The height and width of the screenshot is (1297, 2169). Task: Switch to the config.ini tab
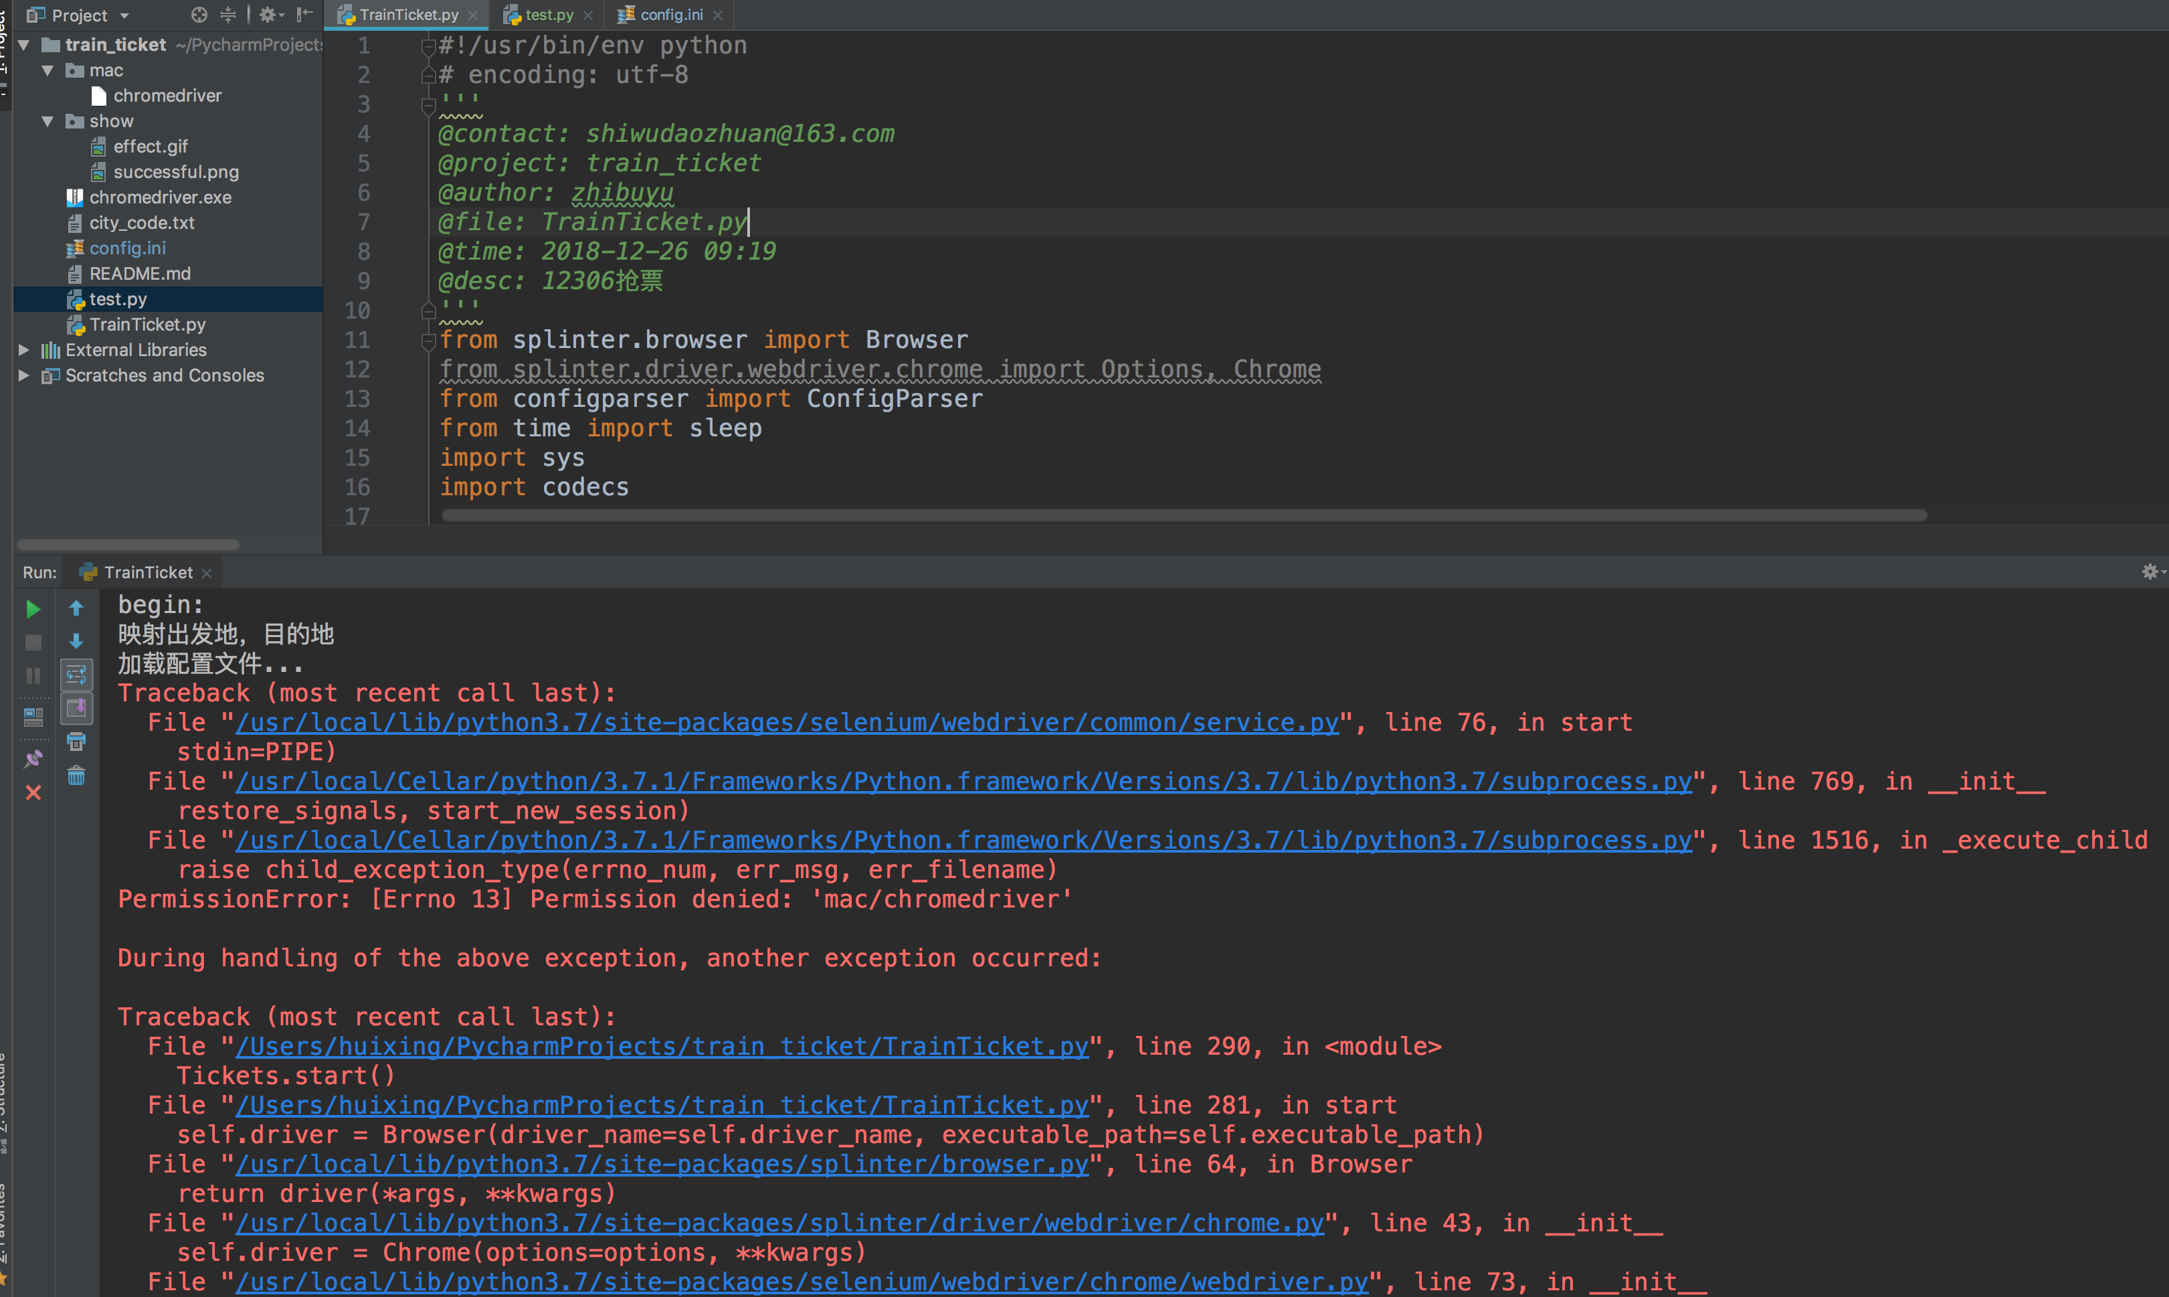point(669,15)
